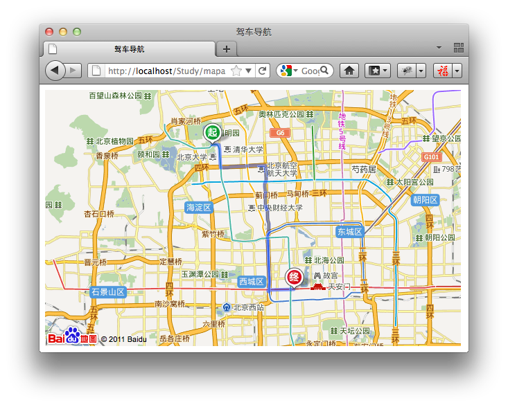Click the 地铁5号线 subway label
Image resolution: width=508 pixels, height=407 pixels.
[x=342, y=132]
